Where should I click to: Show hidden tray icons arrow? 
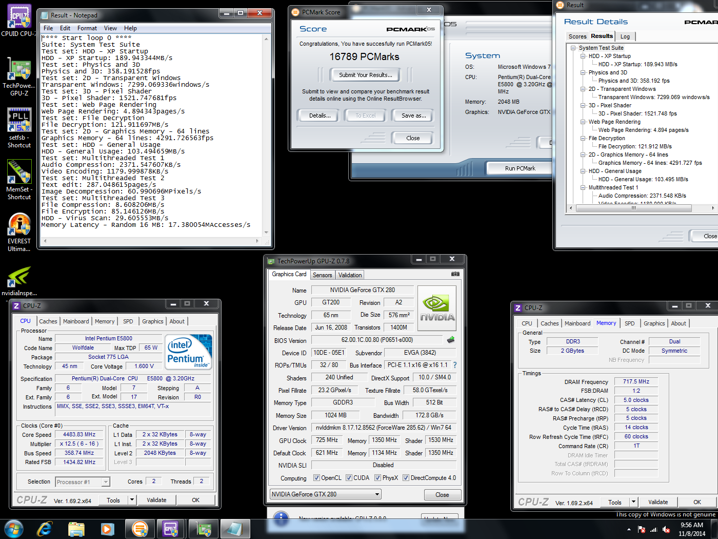coord(629,529)
